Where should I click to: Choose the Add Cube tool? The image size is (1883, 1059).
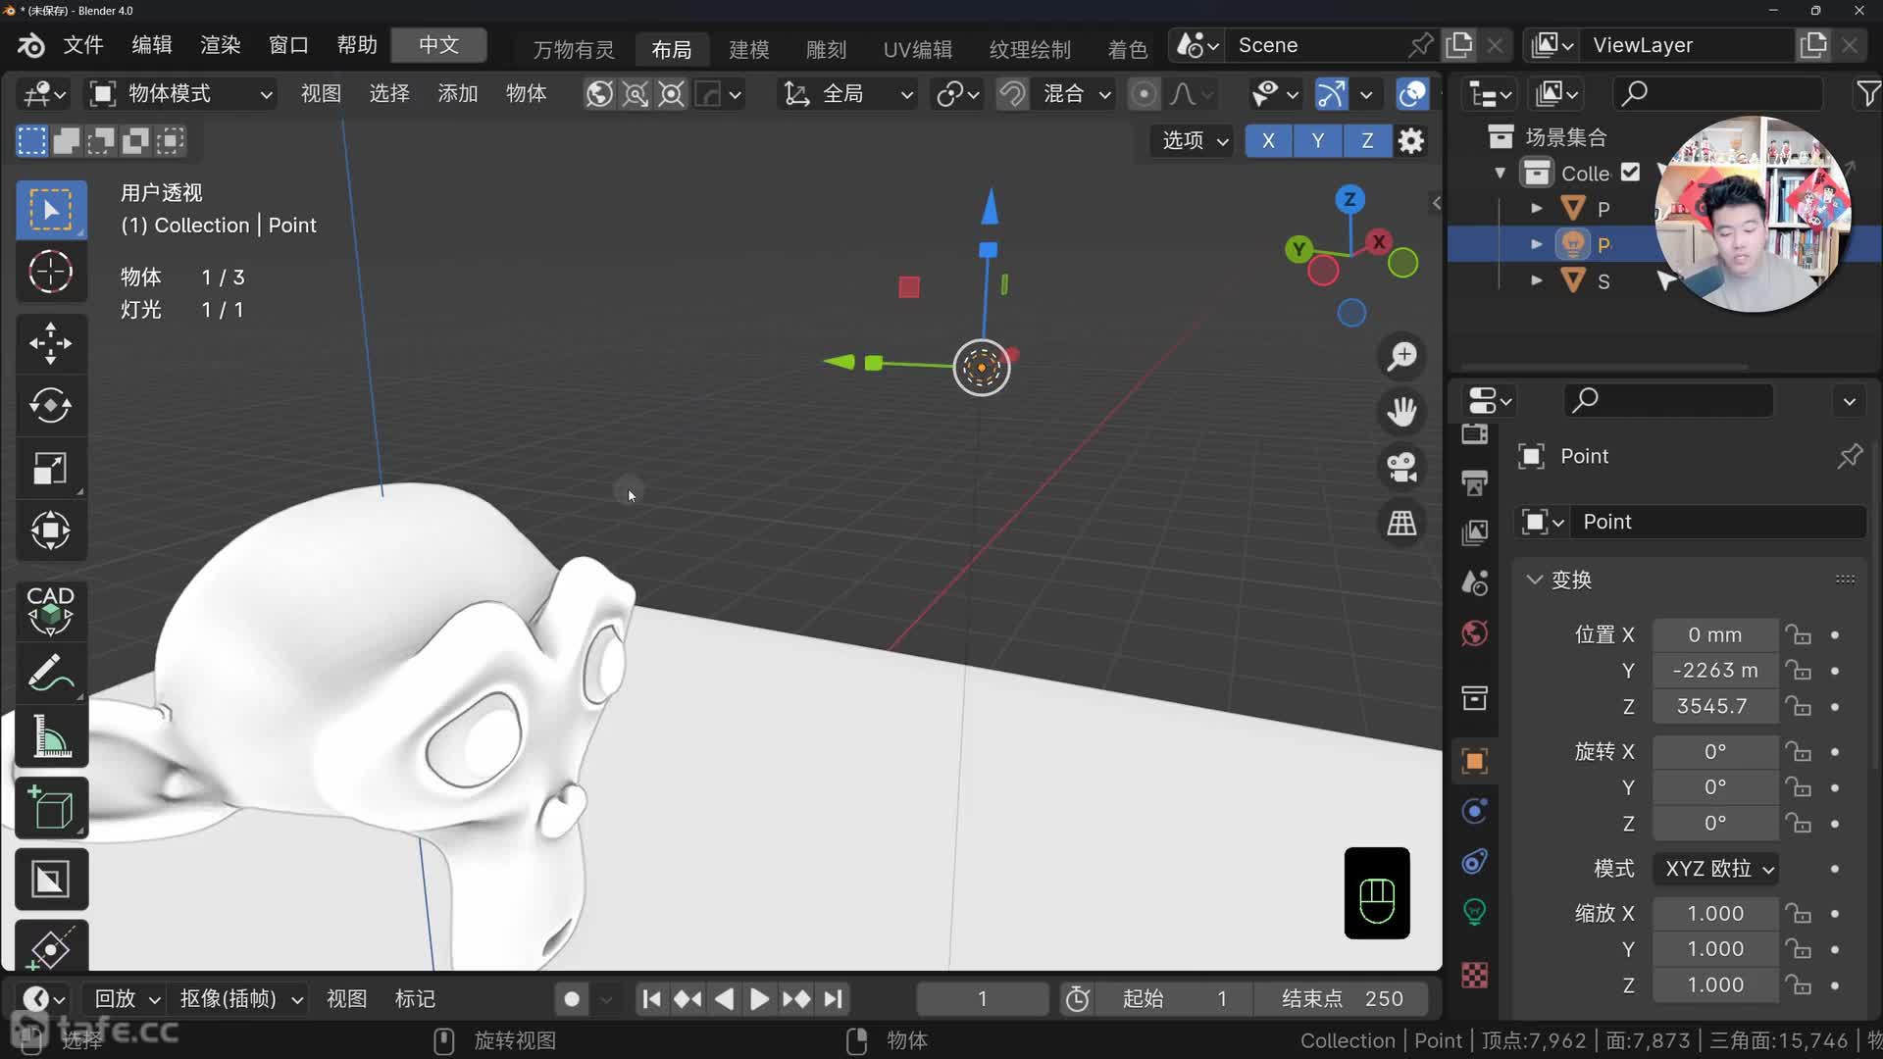coord(50,809)
